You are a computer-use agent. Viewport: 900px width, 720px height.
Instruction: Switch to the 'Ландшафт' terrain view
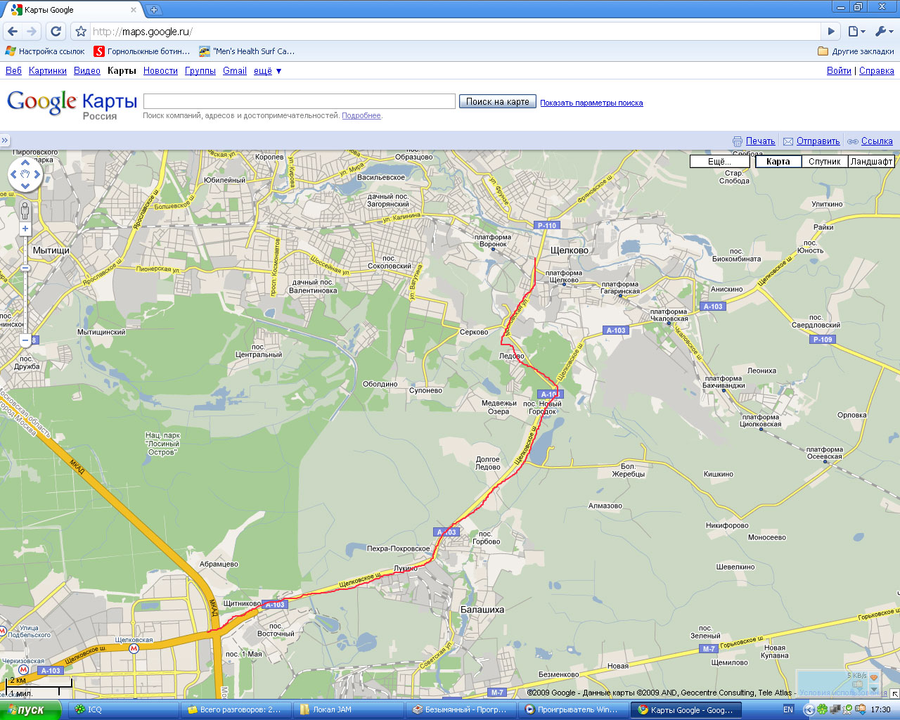[871, 161]
